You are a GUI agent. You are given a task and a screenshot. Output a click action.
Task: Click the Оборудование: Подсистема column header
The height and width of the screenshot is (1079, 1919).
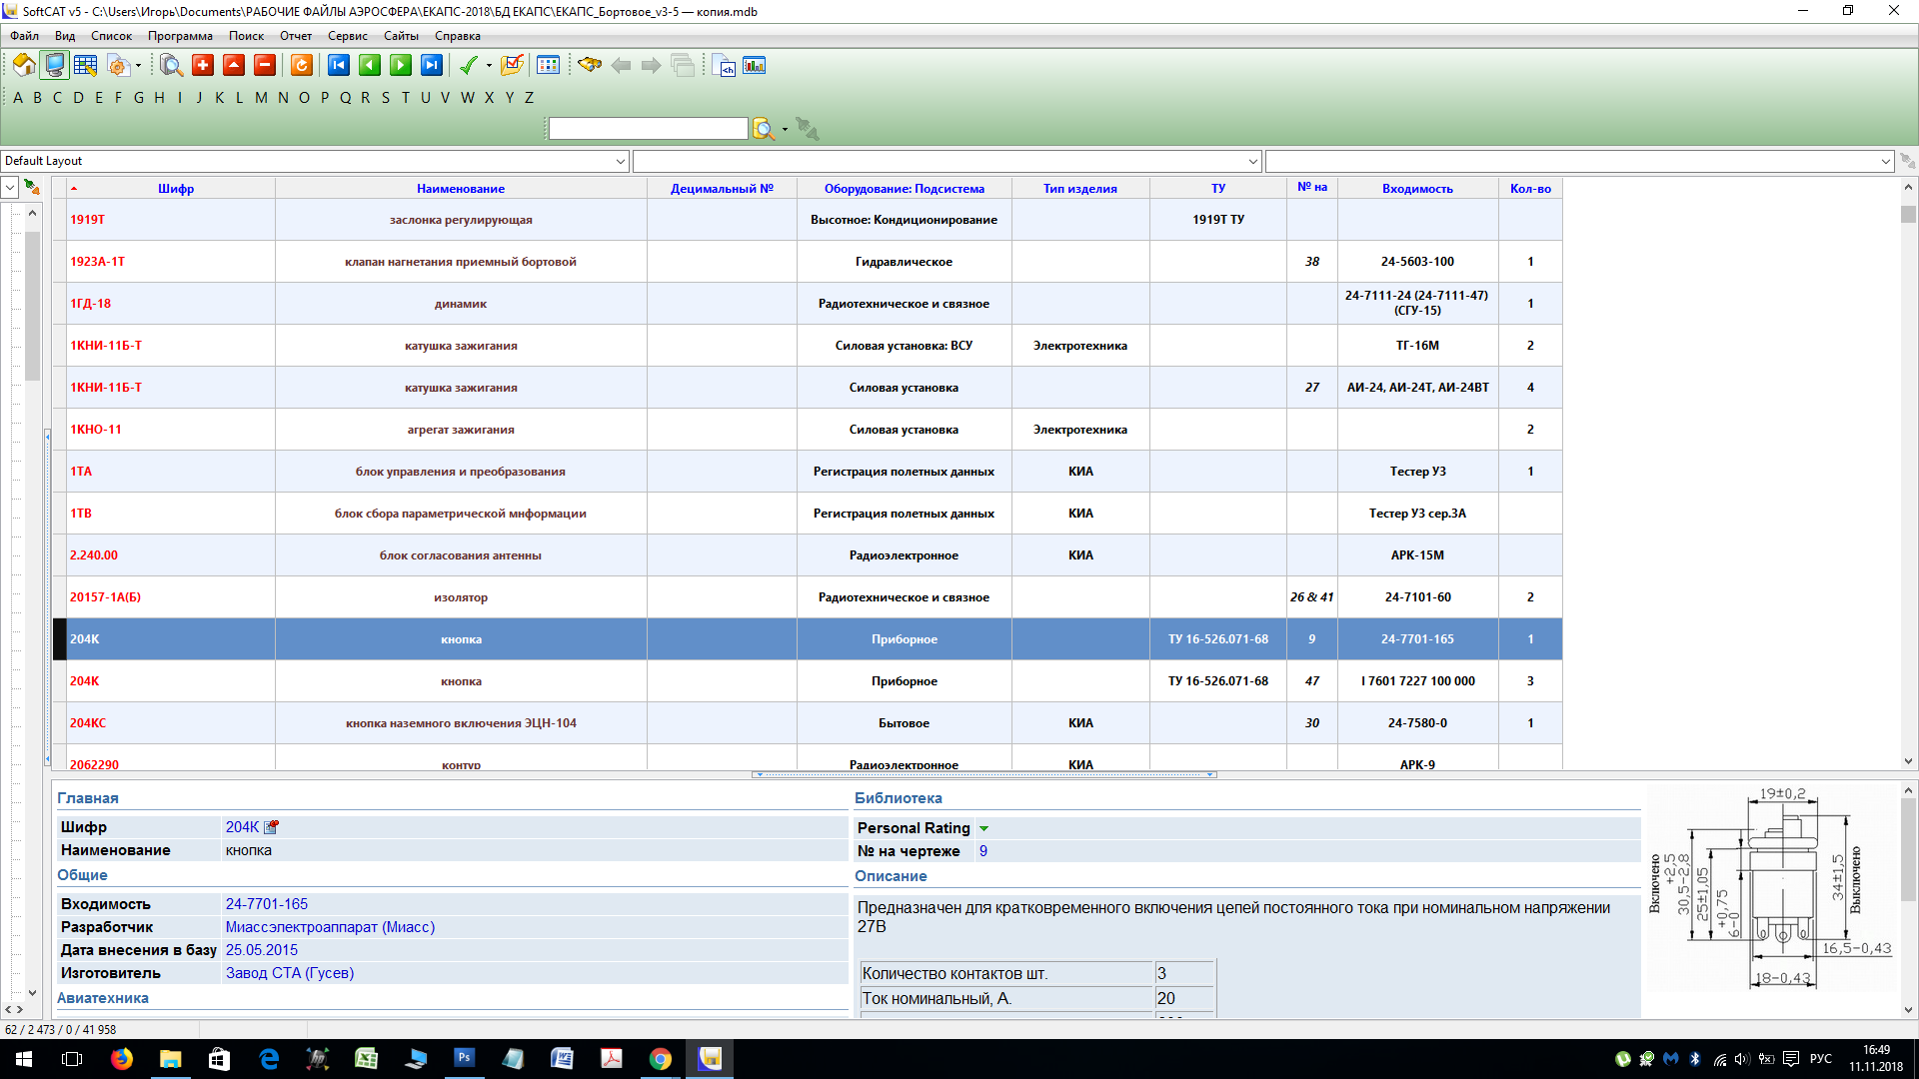tap(904, 189)
